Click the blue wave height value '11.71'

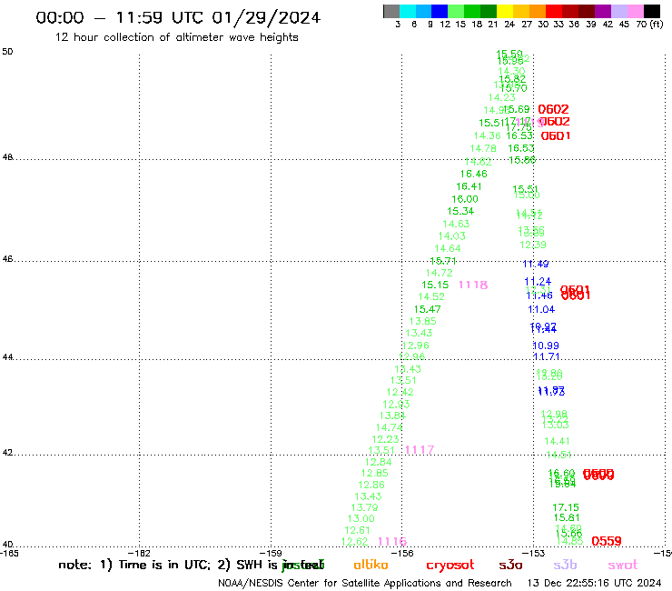[x=547, y=356]
